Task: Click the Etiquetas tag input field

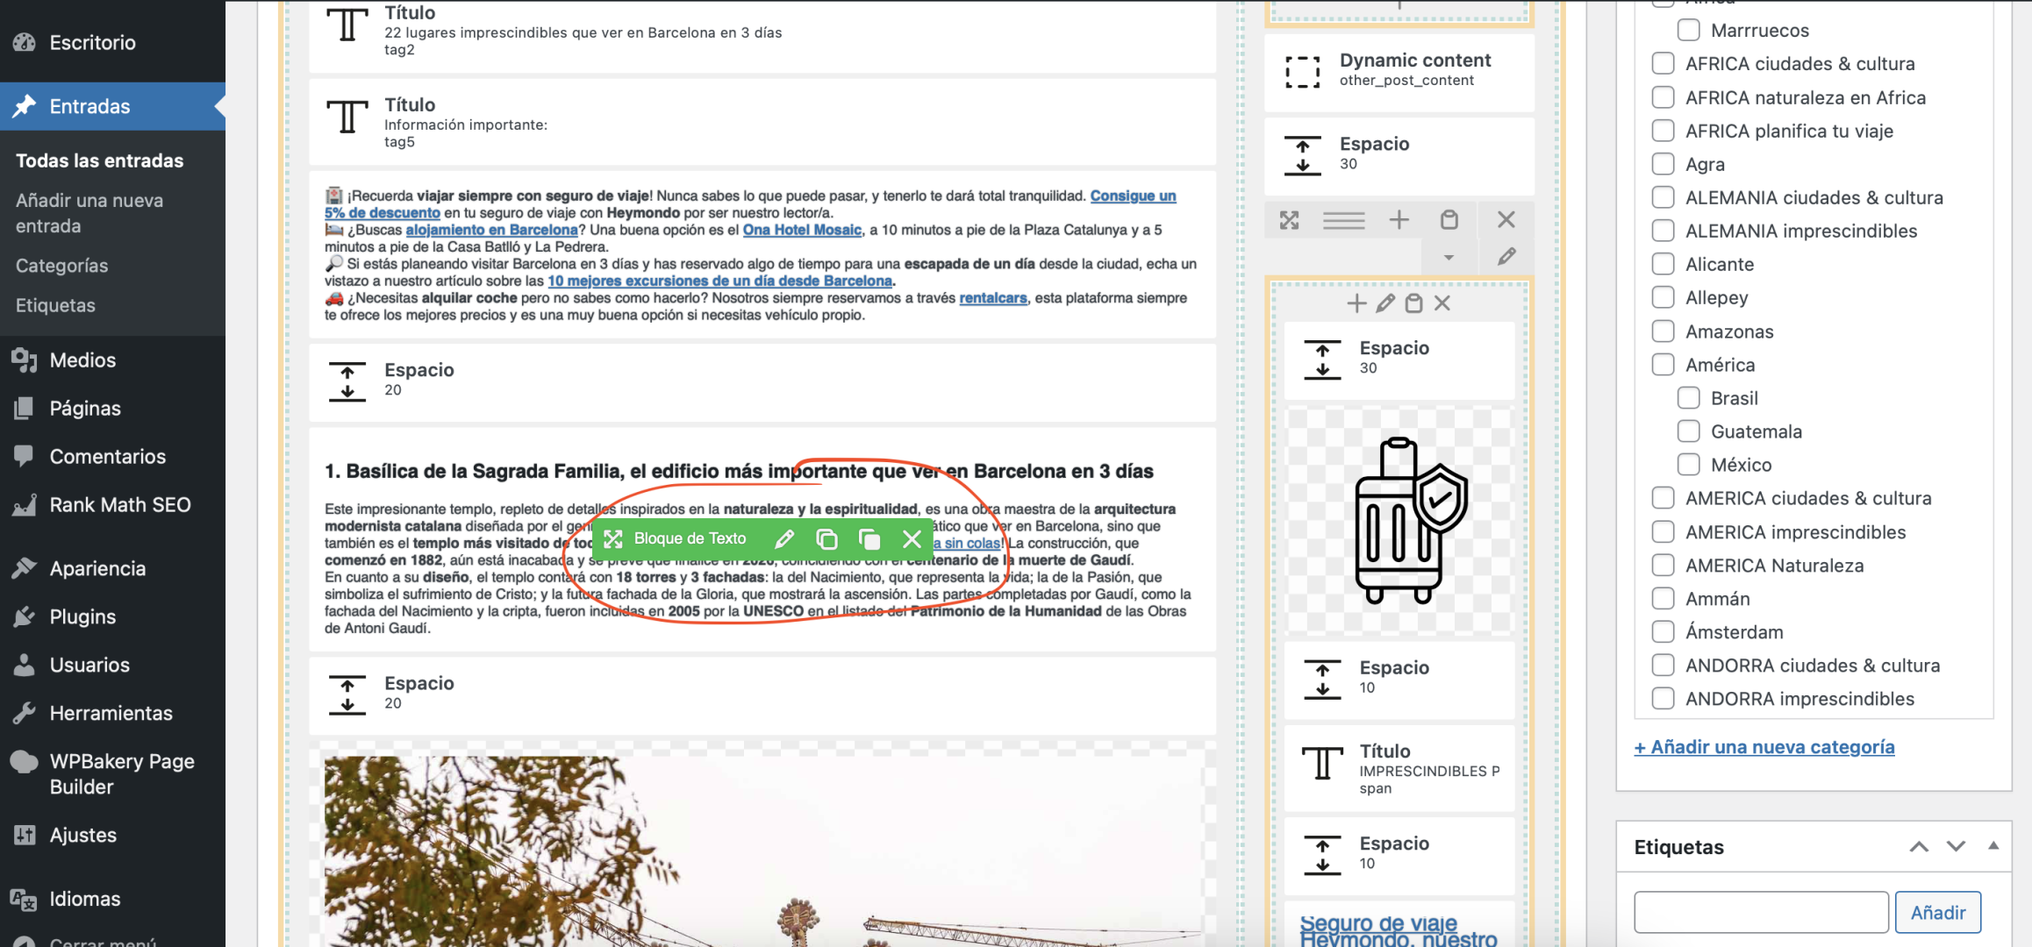Action: (1761, 913)
